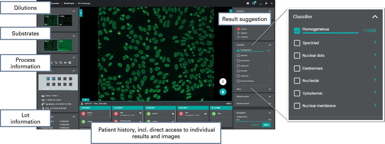Click the teal lock button on image
Image resolution: width=385 pixels, height=144 pixels.
pos(223,92)
